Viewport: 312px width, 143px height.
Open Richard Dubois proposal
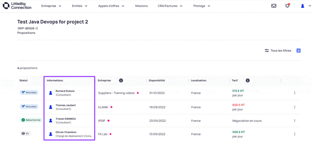point(65,91)
